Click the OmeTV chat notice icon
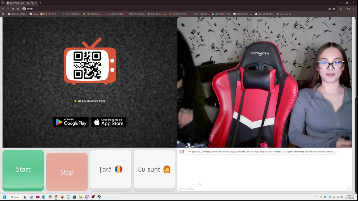 (181, 152)
